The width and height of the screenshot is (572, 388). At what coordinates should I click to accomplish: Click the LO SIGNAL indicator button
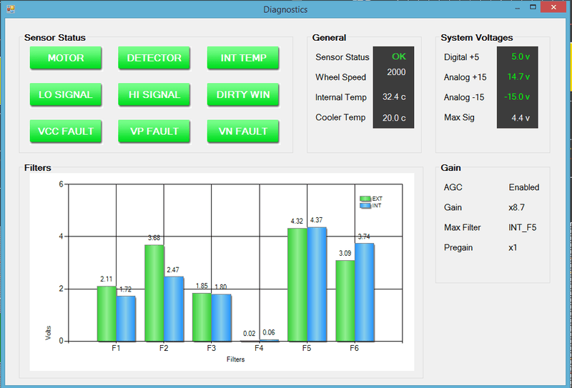66,94
